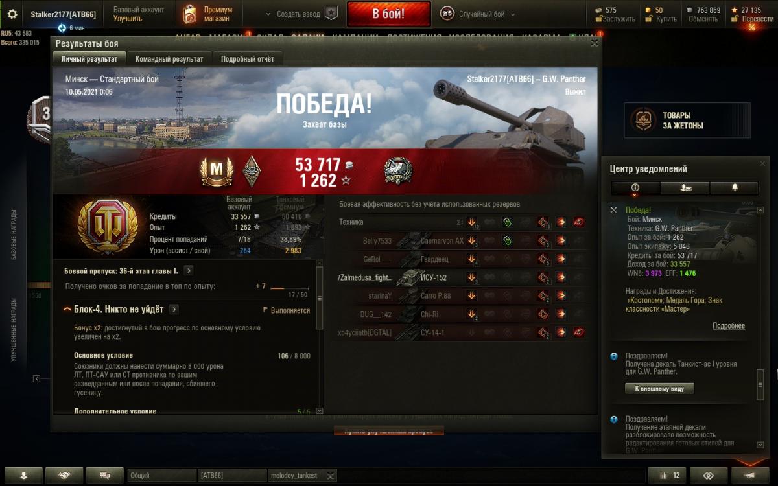Click the mission list vertical scrollbar

point(319,337)
